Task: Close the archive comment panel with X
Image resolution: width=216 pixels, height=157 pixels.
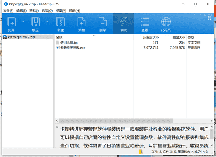Action: 57,127
